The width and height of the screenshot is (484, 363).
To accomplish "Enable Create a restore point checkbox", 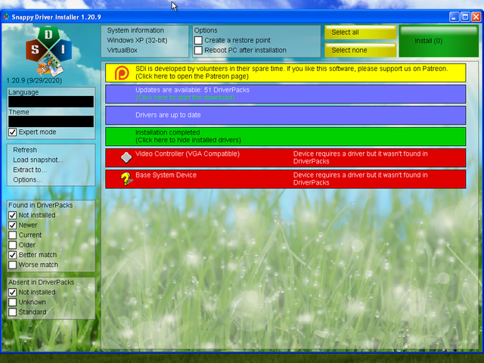I will point(198,40).
